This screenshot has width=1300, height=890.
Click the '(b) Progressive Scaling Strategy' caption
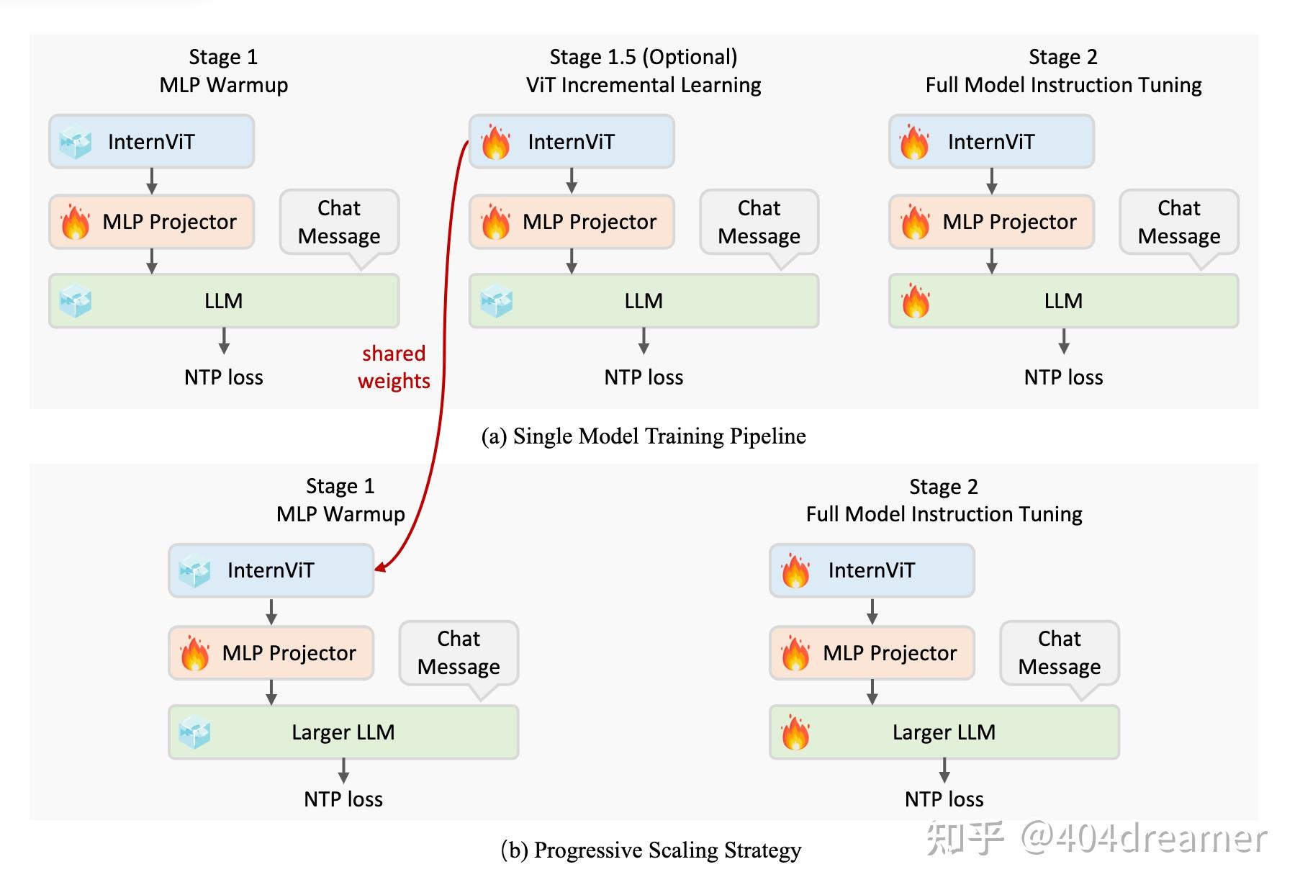coord(651,850)
